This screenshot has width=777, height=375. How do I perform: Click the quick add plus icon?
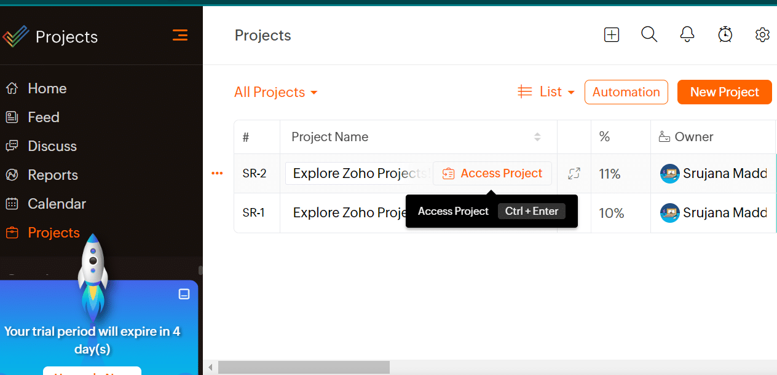612,35
